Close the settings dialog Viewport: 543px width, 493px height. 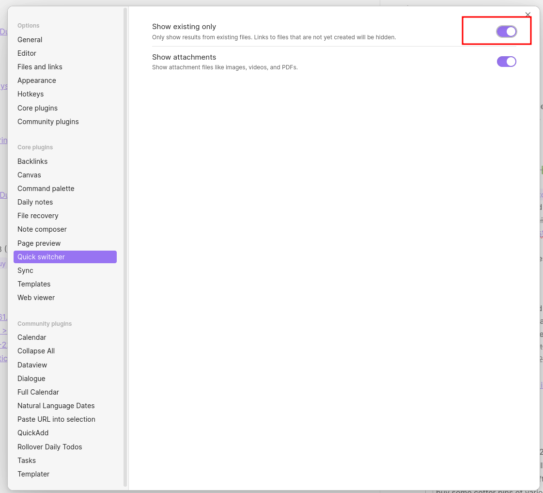coord(527,15)
